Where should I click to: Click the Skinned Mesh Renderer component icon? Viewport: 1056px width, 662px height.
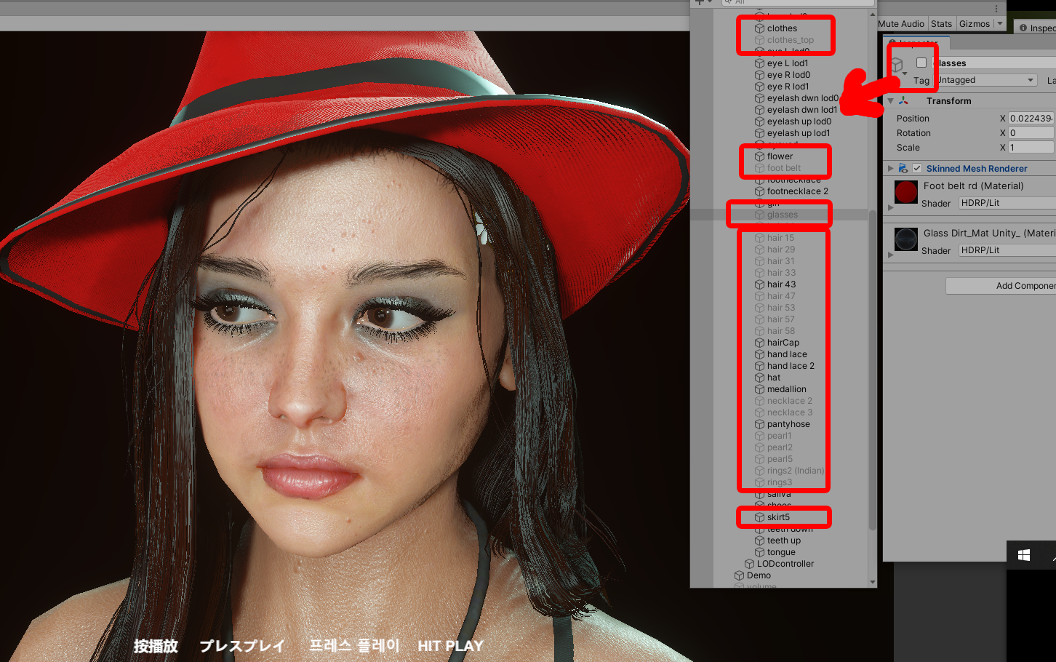[x=903, y=168]
